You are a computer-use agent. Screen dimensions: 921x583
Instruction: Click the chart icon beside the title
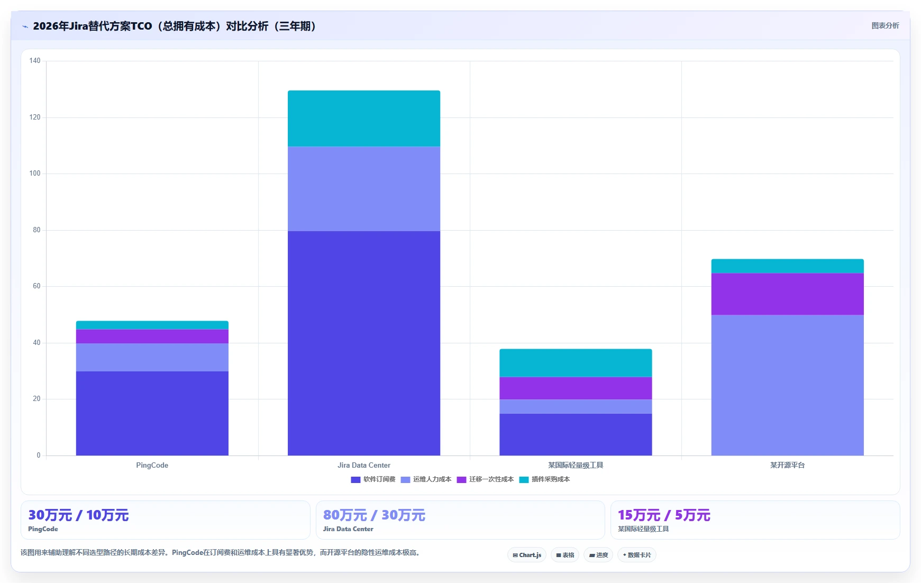(25, 26)
